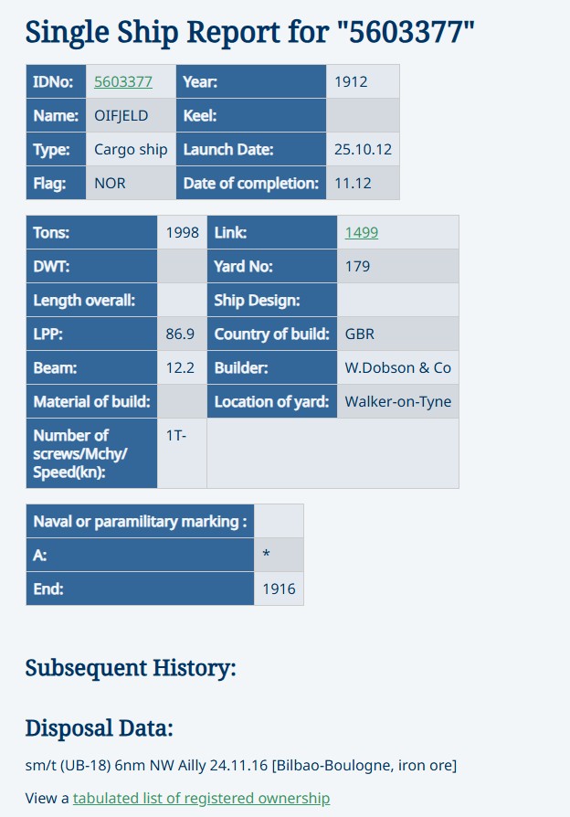Viewport: 570px width, 817px height.
Task: Open the Link 1499 hyperlink
Action: click(362, 232)
